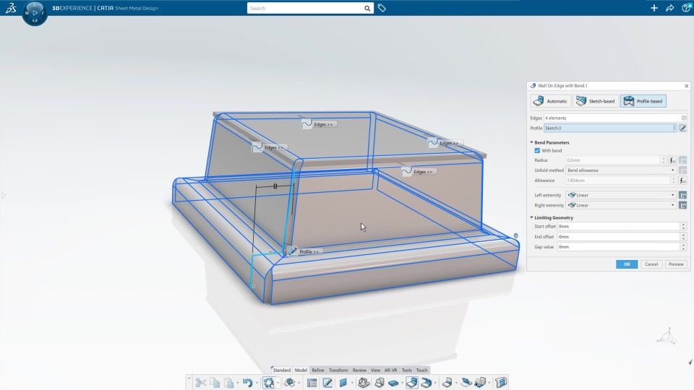The width and height of the screenshot is (694, 390).
Task: Uncheck the With bend checkbox
Action: pyautogui.click(x=537, y=151)
